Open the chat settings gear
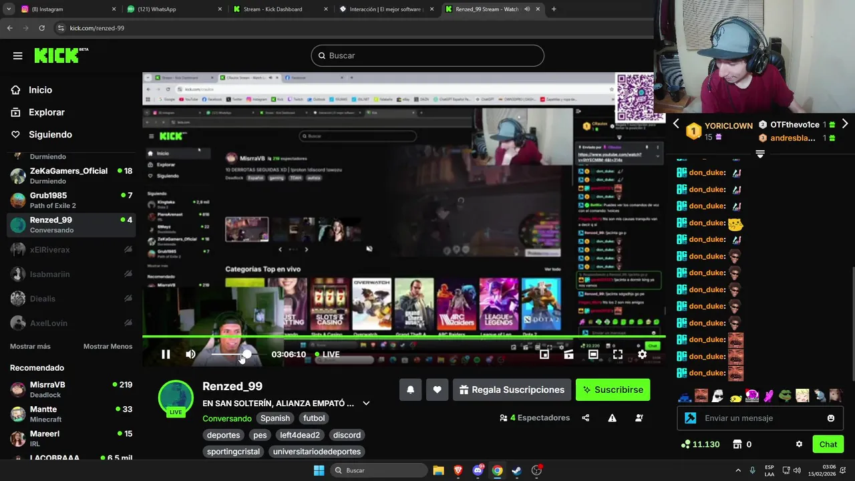This screenshot has width=855, height=481. click(799, 444)
